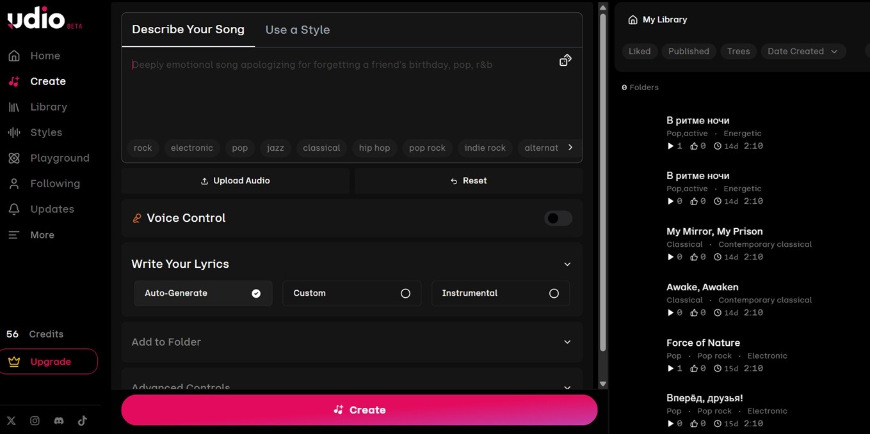The image size is (870, 434).
Task: Select Describe Your Song tab
Action: click(x=188, y=29)
